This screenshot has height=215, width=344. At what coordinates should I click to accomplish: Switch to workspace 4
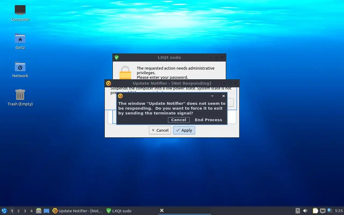(x=31, y=211)
